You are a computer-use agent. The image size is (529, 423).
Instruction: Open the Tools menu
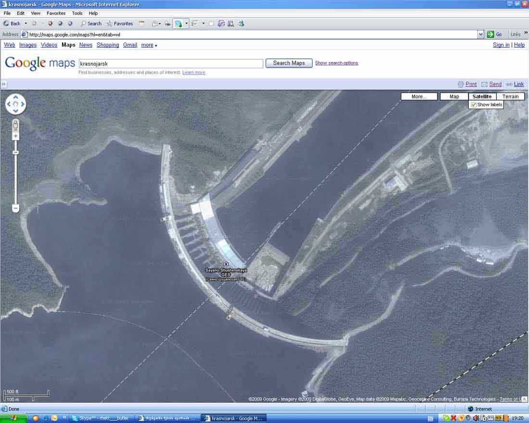tap(77, 13)
